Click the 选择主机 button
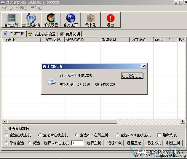Image resolution: width=187 pixels, height=159 pixels. (x=94, y=143)
